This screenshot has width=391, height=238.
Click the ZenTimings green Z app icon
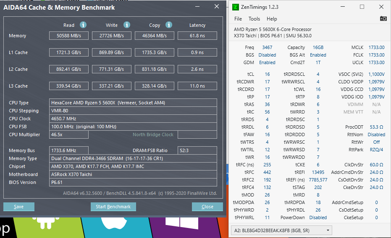[x=235, y=7]
